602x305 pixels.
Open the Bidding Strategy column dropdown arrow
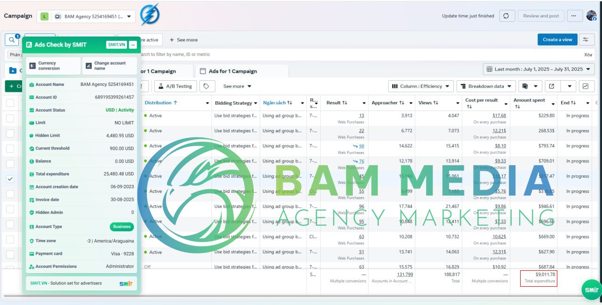pyautogui.click(x=256, y=103)
